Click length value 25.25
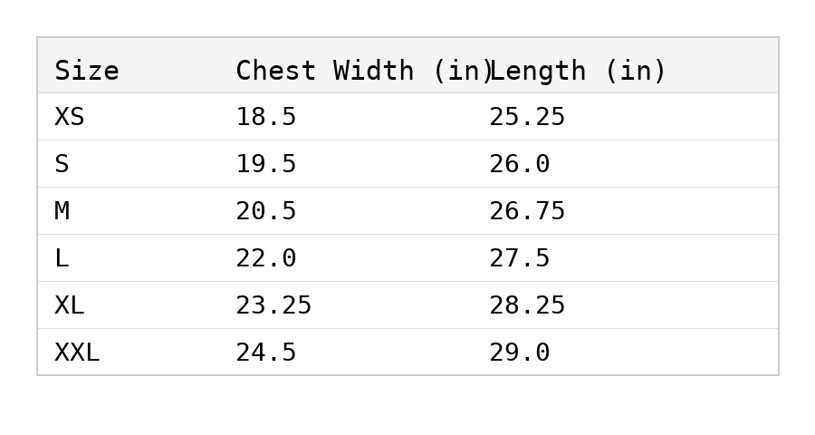The height and width of the screenshot is (435, 815). pos(527,118)
